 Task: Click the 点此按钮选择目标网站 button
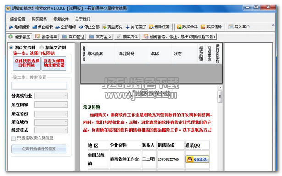click(x=27, y=63)
